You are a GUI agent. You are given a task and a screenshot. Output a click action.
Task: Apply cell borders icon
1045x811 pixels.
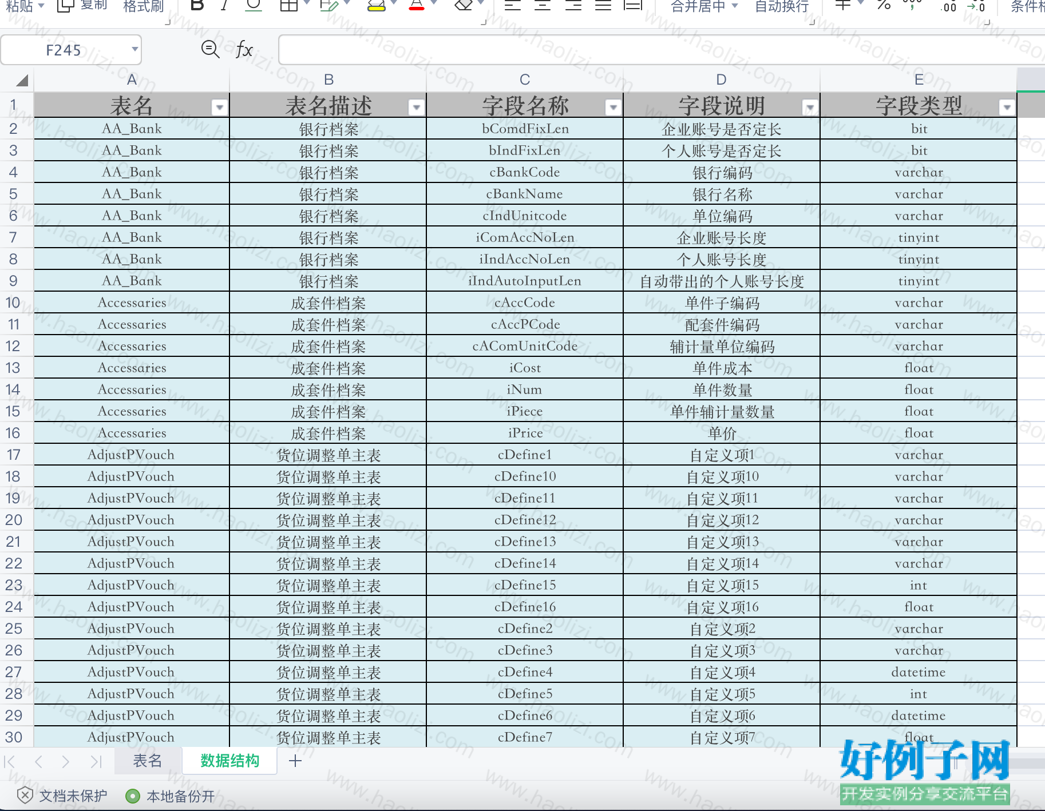pos(289,6)
